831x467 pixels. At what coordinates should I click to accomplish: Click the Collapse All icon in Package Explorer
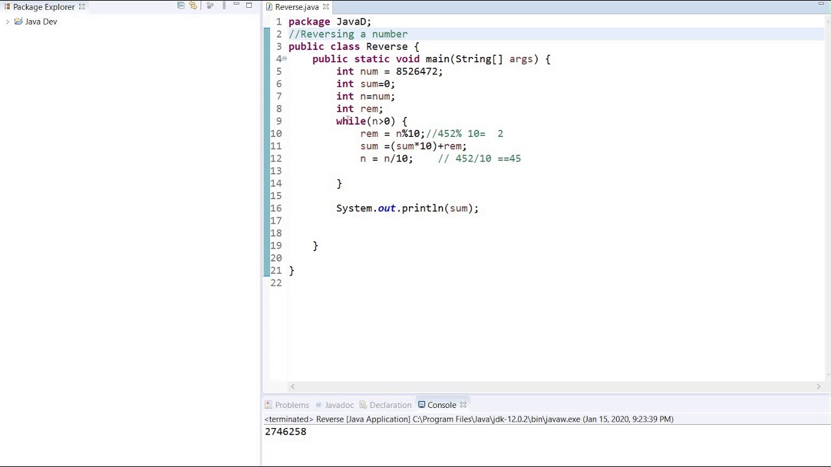click(x=180, y=6)
